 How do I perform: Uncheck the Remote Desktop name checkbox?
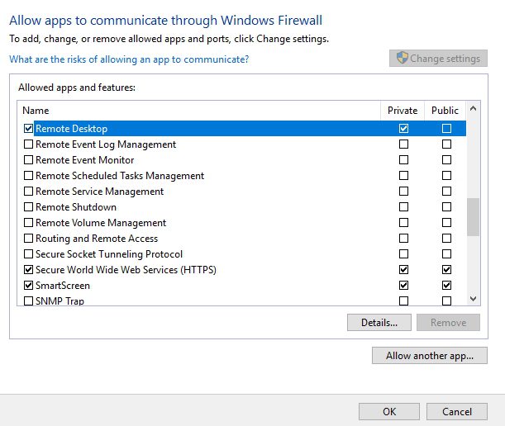[x=29, y=129]
